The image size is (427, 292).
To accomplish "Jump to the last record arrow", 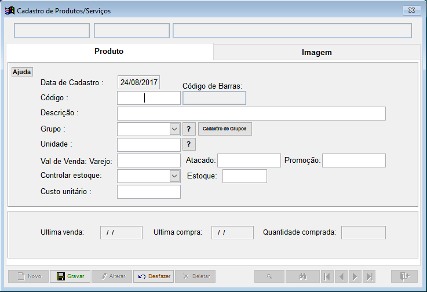I will point(369,277).
